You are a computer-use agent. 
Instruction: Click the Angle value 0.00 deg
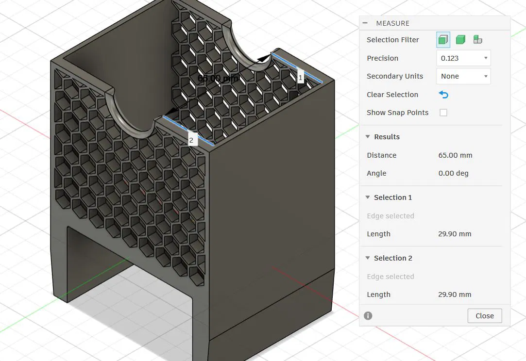coord(453,173)
